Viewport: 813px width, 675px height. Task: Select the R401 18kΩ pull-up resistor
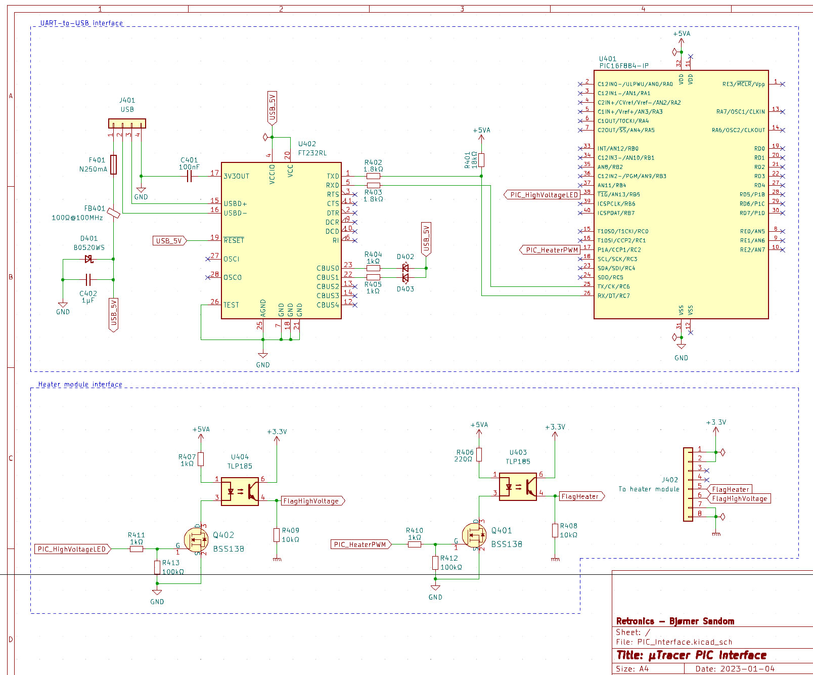pyautogui.click(x=481, y=160)
